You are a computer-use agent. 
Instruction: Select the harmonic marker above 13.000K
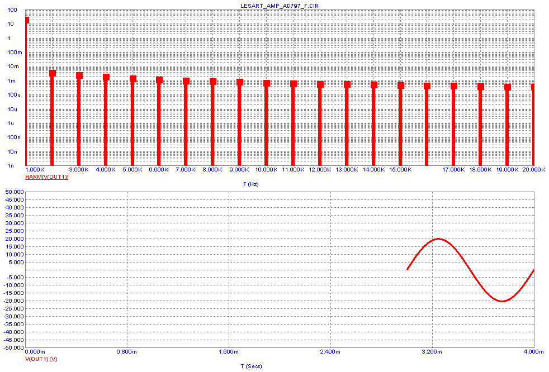pyautogui.click(x=347, y=84)
